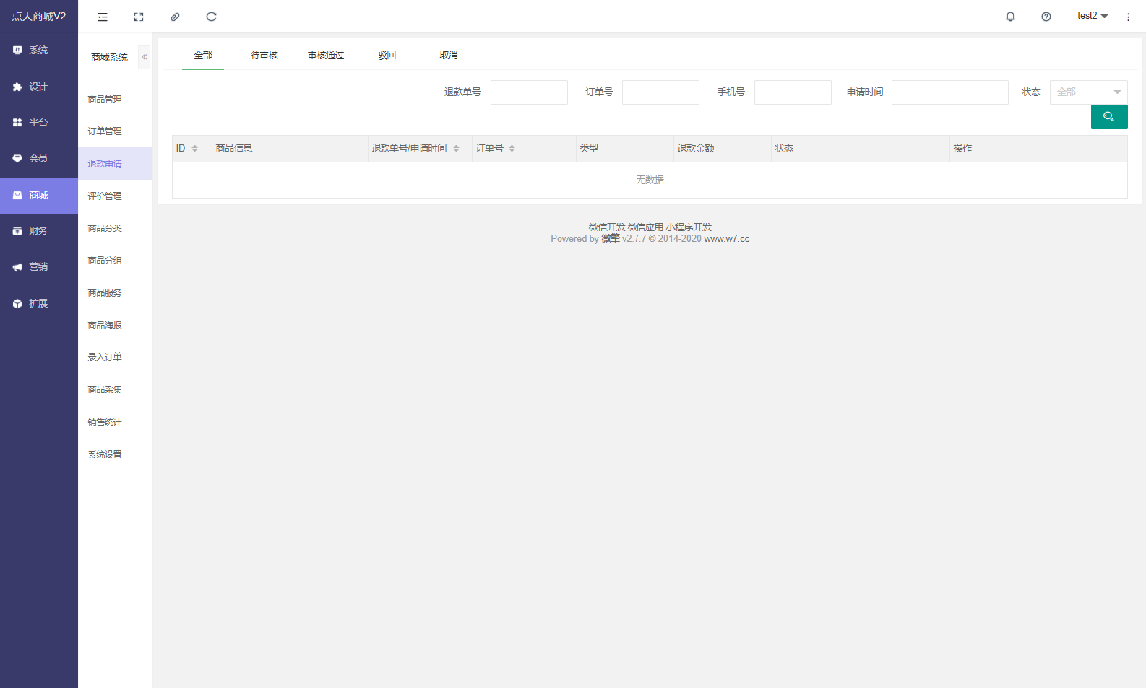Open notifications bell icon

[1010, 17]
